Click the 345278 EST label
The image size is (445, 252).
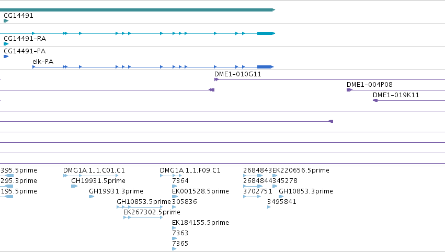(285, 181)
